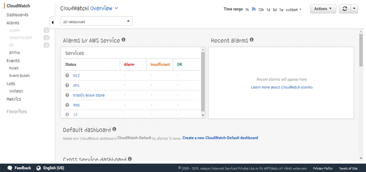Open the S3 service link
The width and height of the screenshot is (366, 172).
click(75, 115)
